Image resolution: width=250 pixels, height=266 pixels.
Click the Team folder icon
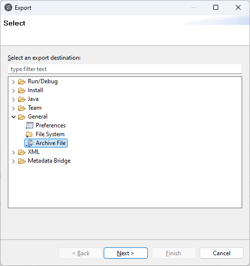point(22,108)
